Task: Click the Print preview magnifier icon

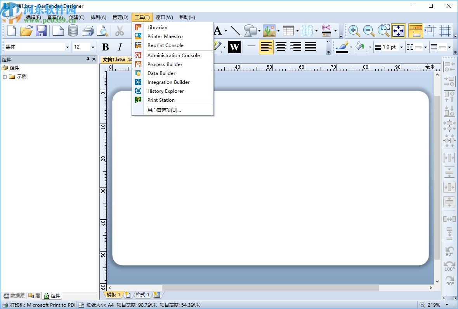Action: 102,31
